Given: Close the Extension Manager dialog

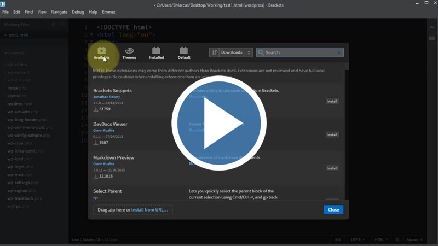Looking at the screenshot, I should click(333, 209).
